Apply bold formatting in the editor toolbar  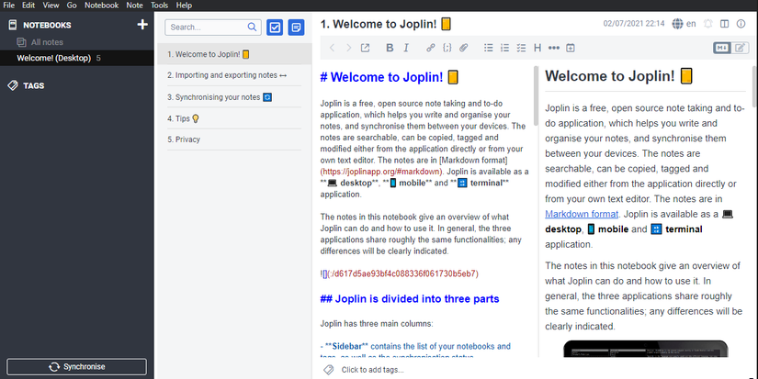tap(390, 48)
